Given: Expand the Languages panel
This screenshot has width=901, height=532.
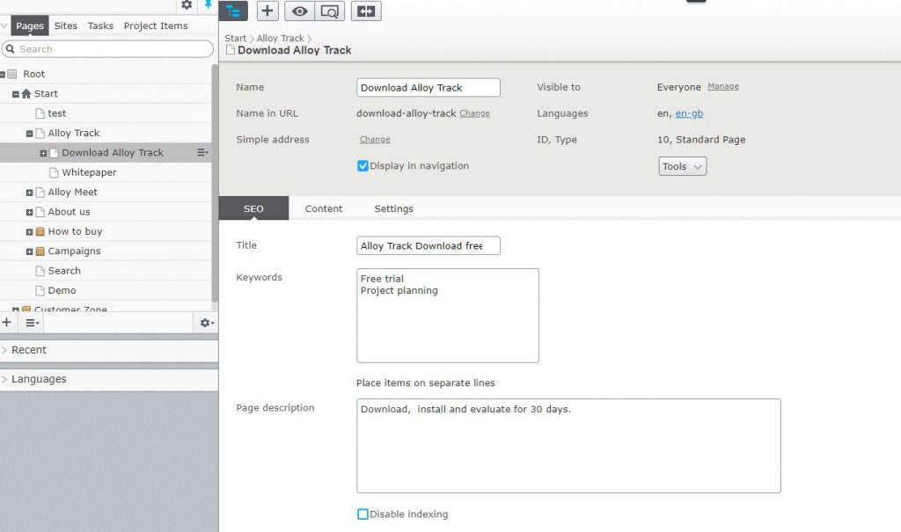Looking at the screenshot, I should (x=38, y=379).
